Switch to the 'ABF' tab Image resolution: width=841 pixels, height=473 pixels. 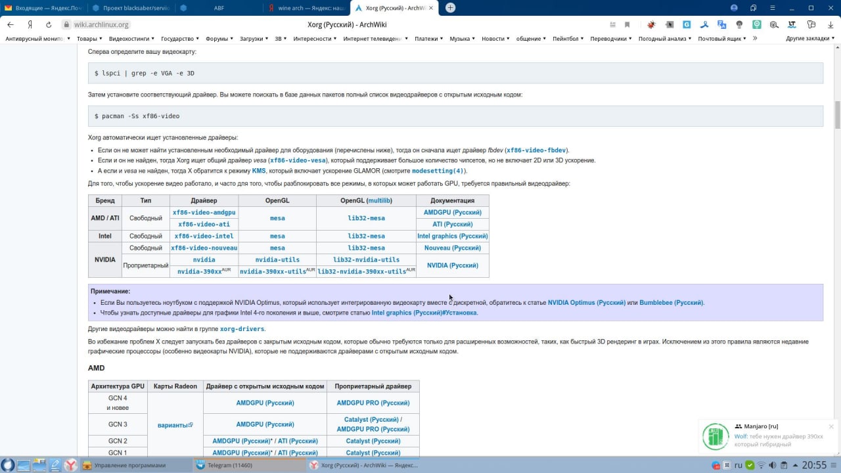tap(218, 8)
